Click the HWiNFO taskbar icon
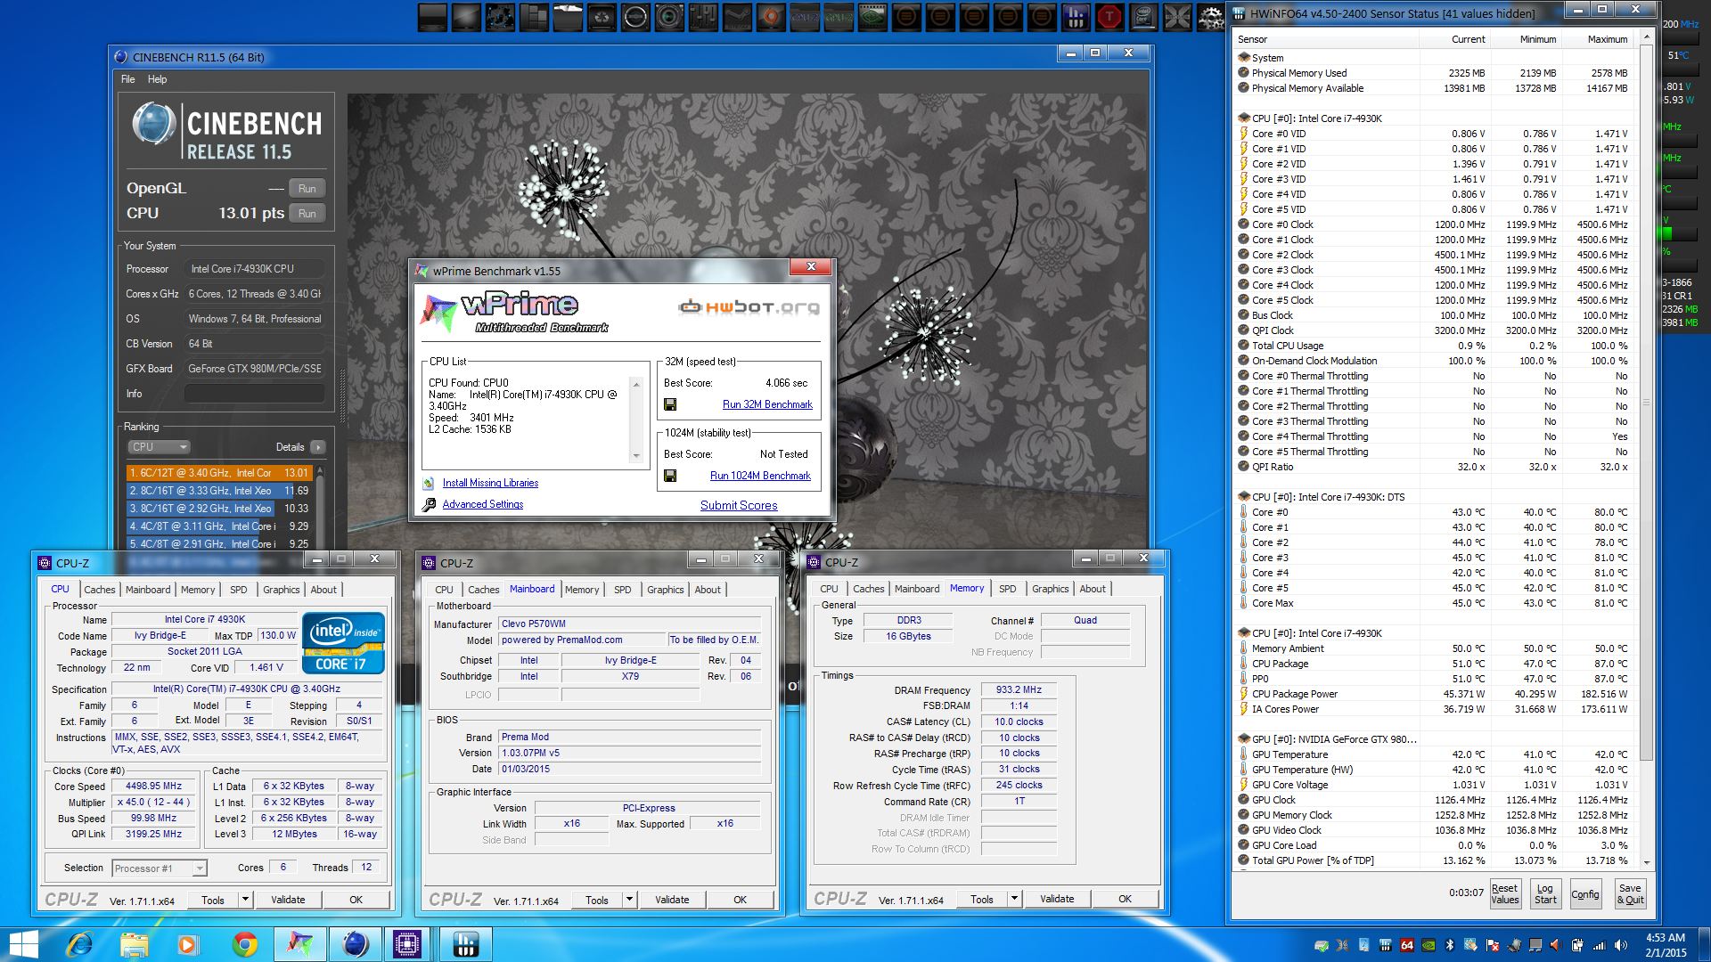Viewport: 1711px width, 962px height. click(x=465, y=944)
